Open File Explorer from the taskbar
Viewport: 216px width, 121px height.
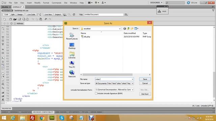pyautogui.click(x=23, y=118)
